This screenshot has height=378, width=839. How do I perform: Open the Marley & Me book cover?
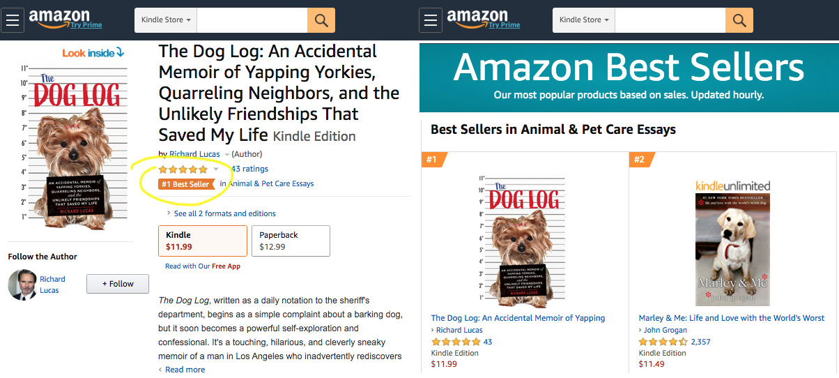[732, 250]
